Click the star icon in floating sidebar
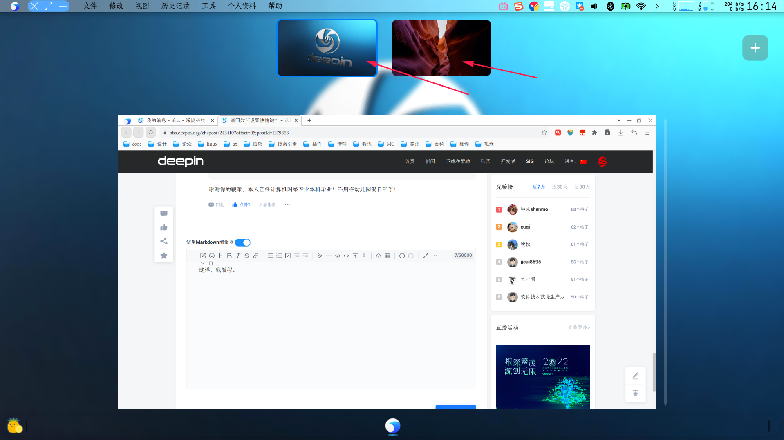Screen dimensions: 784x440 164,256
